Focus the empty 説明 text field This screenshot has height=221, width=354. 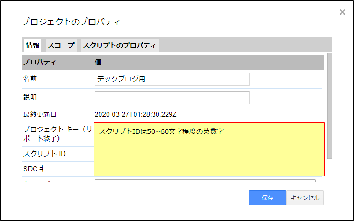point(172,98)
